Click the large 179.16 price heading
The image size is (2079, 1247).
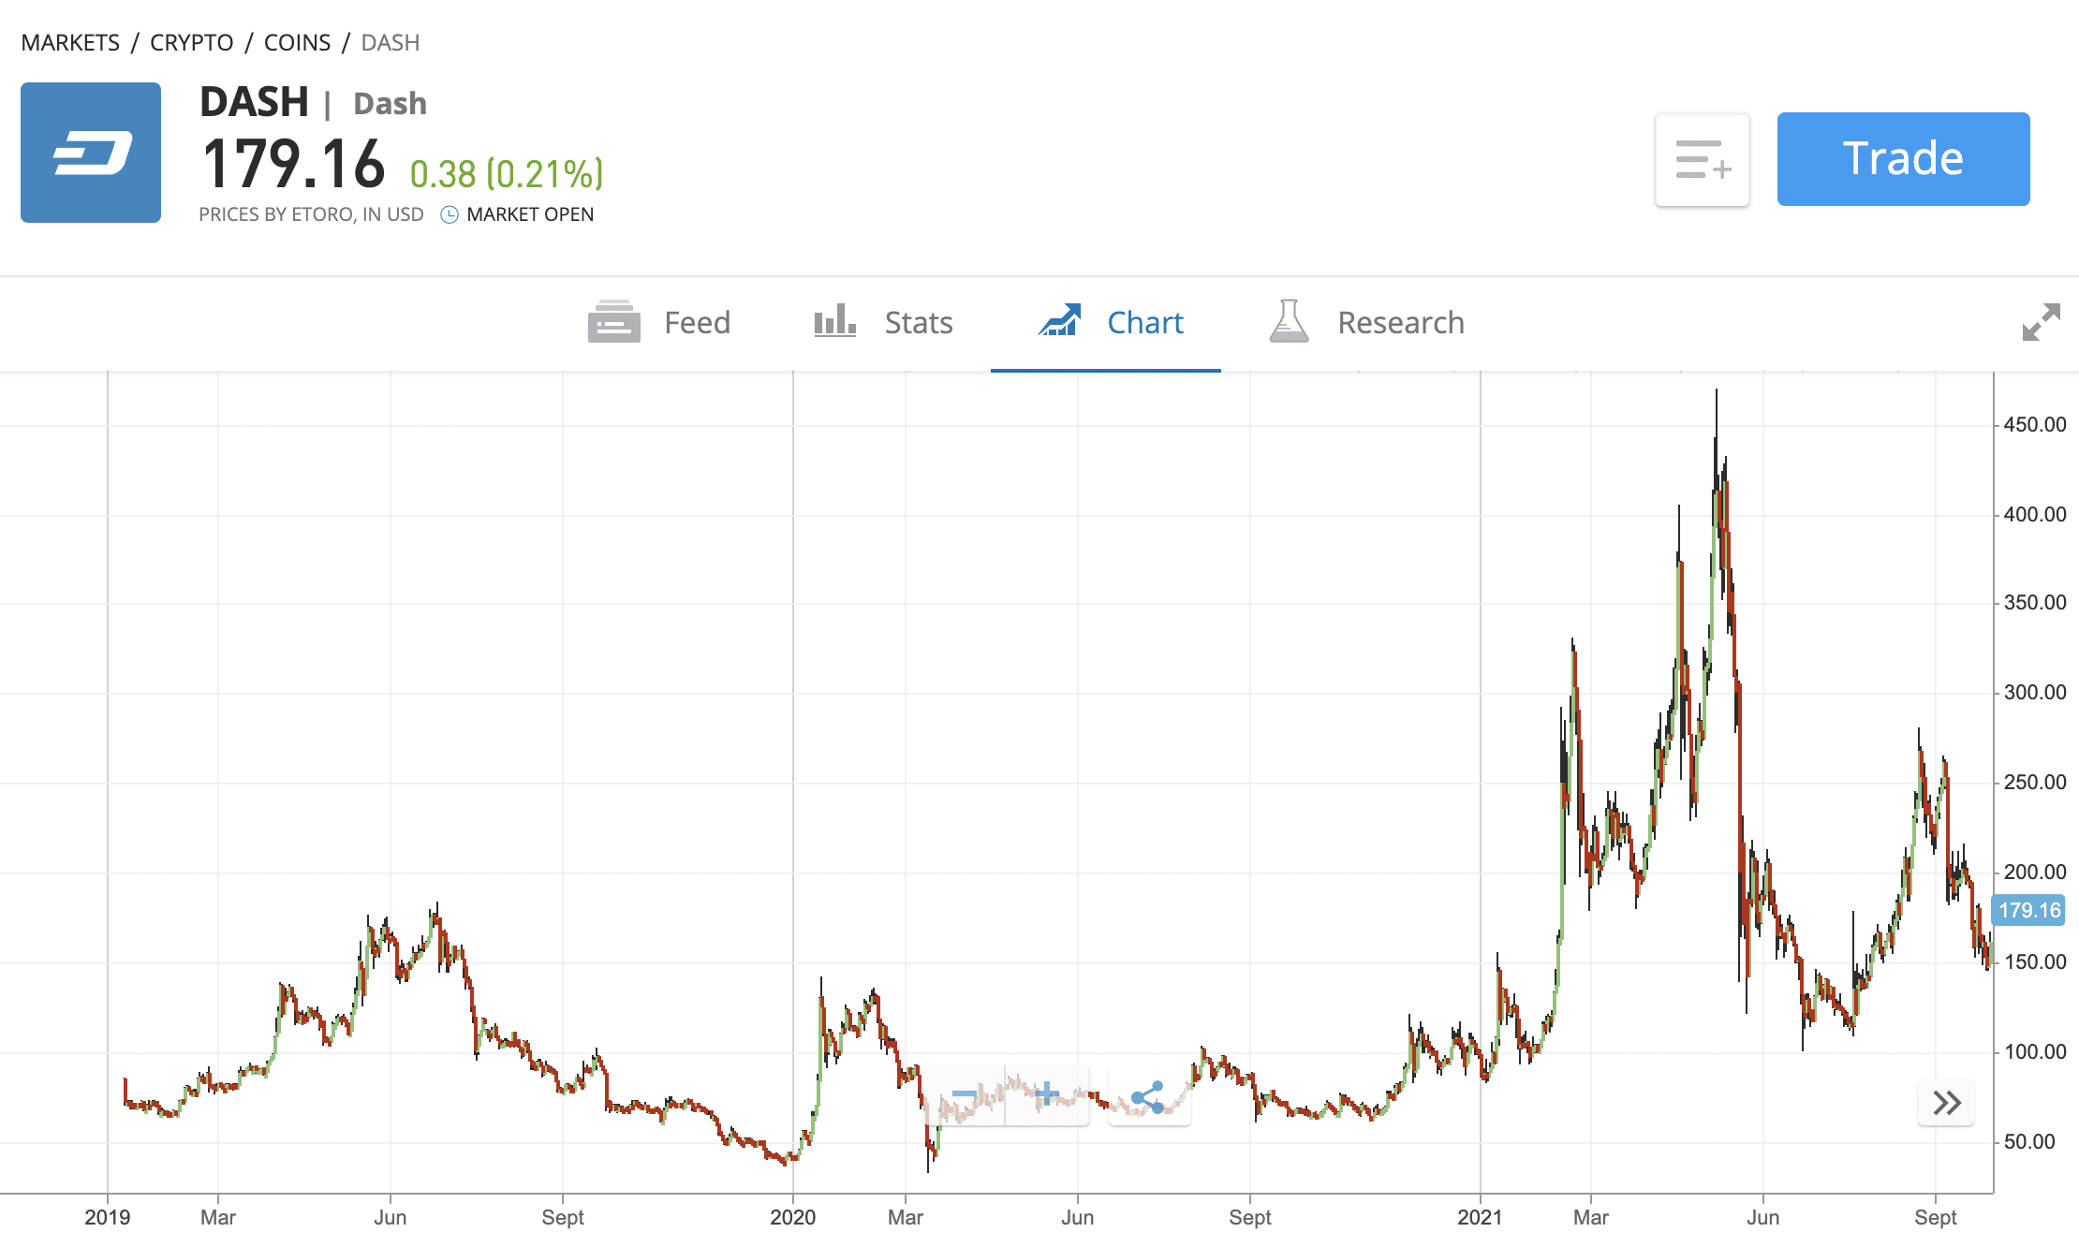pos(293,165)
